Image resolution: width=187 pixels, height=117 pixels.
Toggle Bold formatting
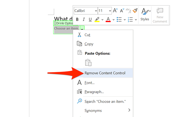[x=77, y=20]
